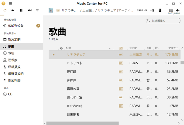Screen dimensions: 184x125
Task: Select 歌曲 in the sidebar
Action: point(21,46)
